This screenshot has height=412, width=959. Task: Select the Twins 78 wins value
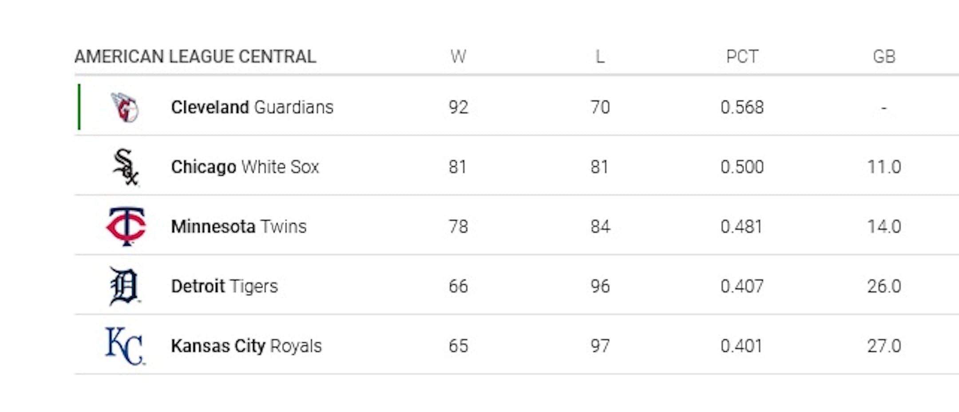click(458, 227)
